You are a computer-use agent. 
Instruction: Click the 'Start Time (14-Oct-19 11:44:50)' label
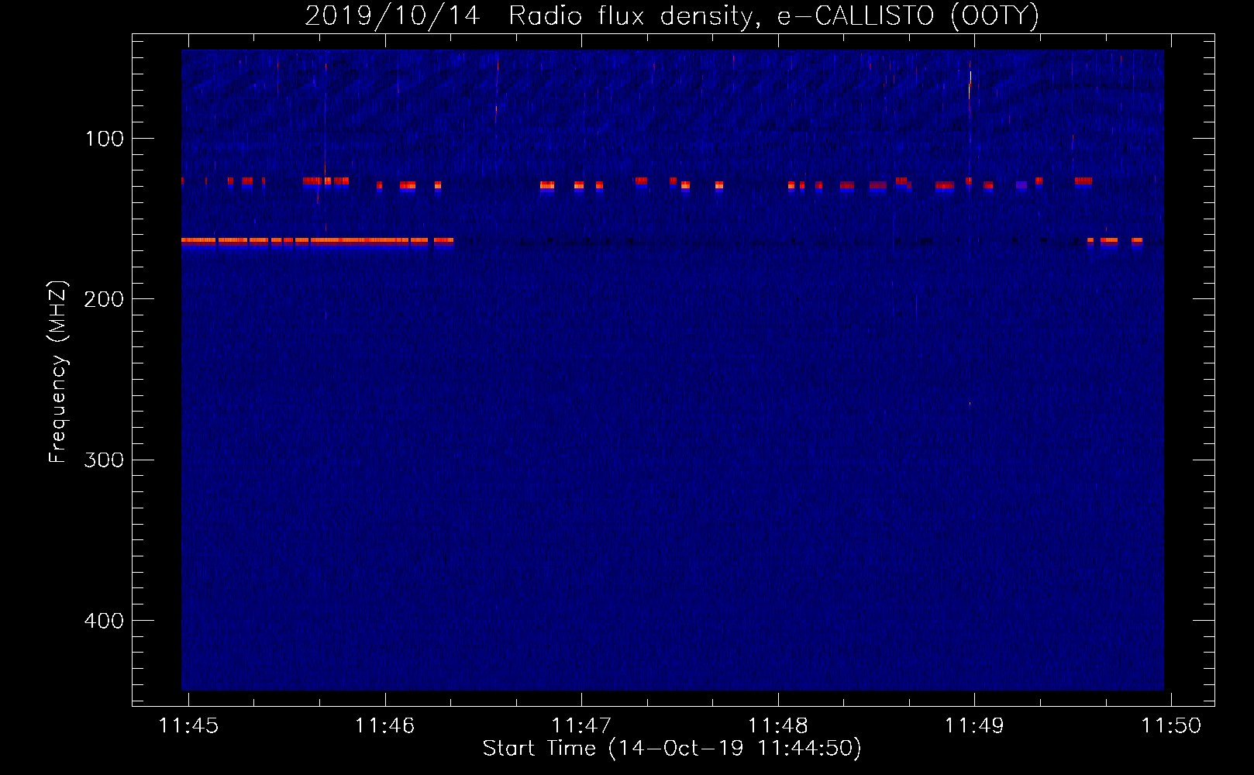[672, 749]
